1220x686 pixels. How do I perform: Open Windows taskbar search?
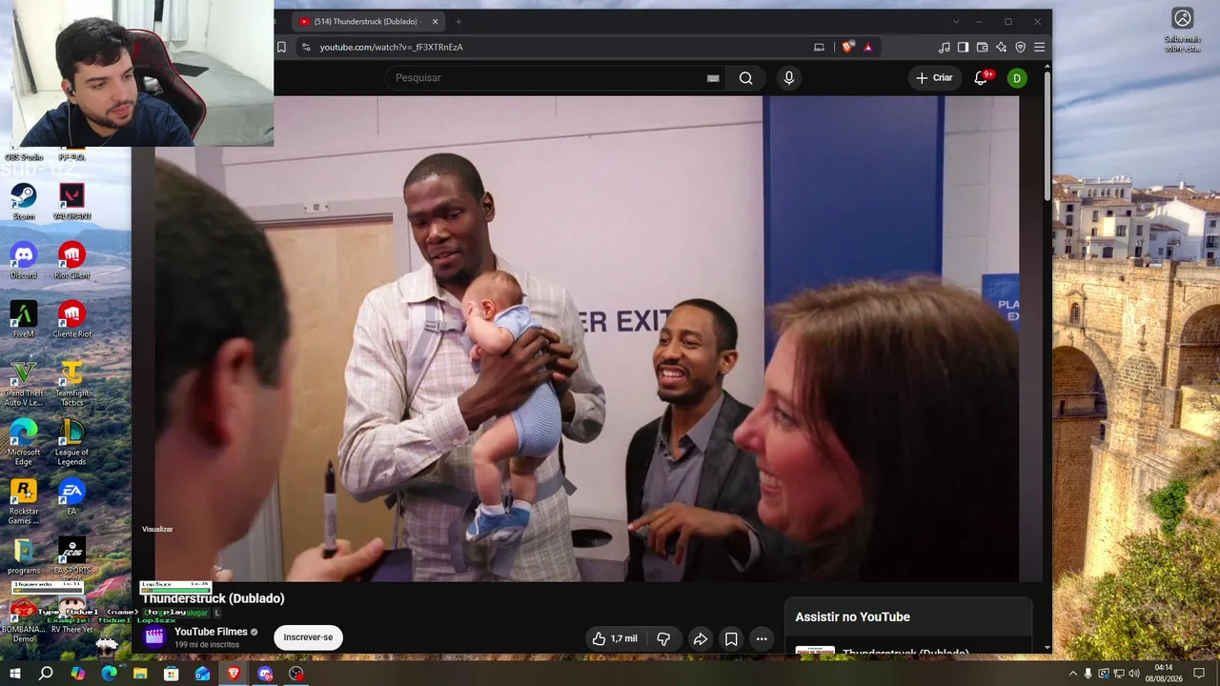click(x=46, y=674)
